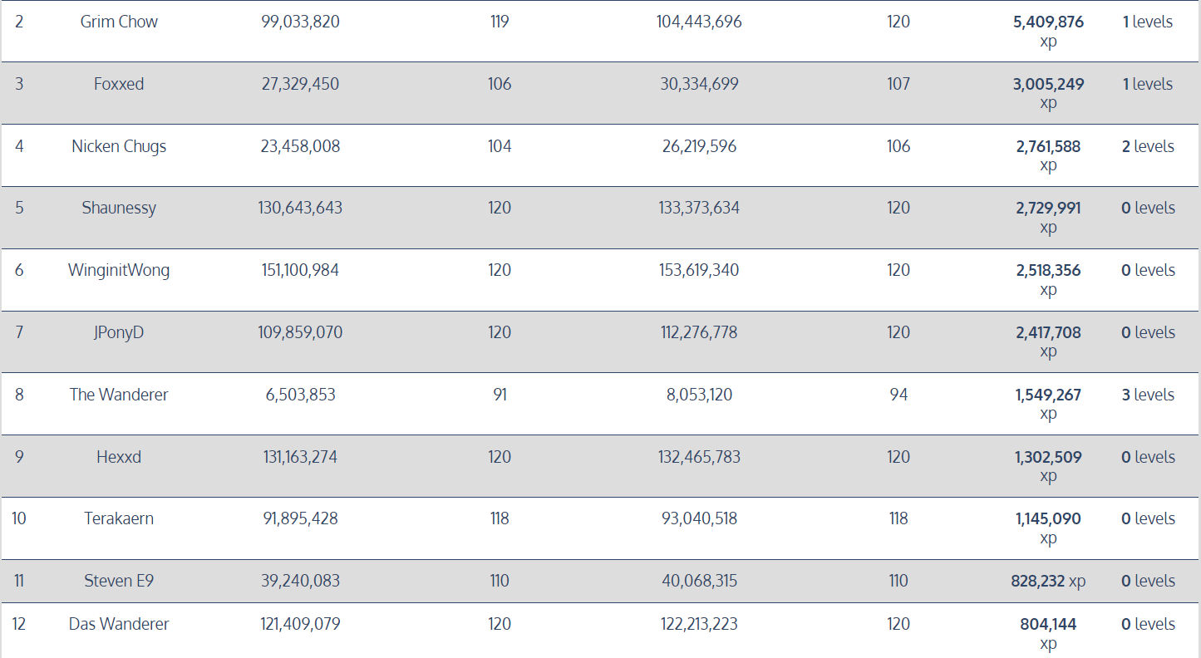Select the JPonyD player name
The width and height of the screenshot is (1201, 658).
click(x=119, y=332)
